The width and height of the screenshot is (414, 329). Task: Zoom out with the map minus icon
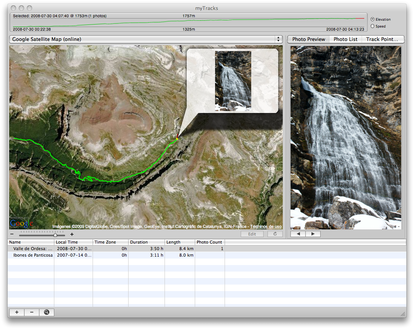click(11, 234)
